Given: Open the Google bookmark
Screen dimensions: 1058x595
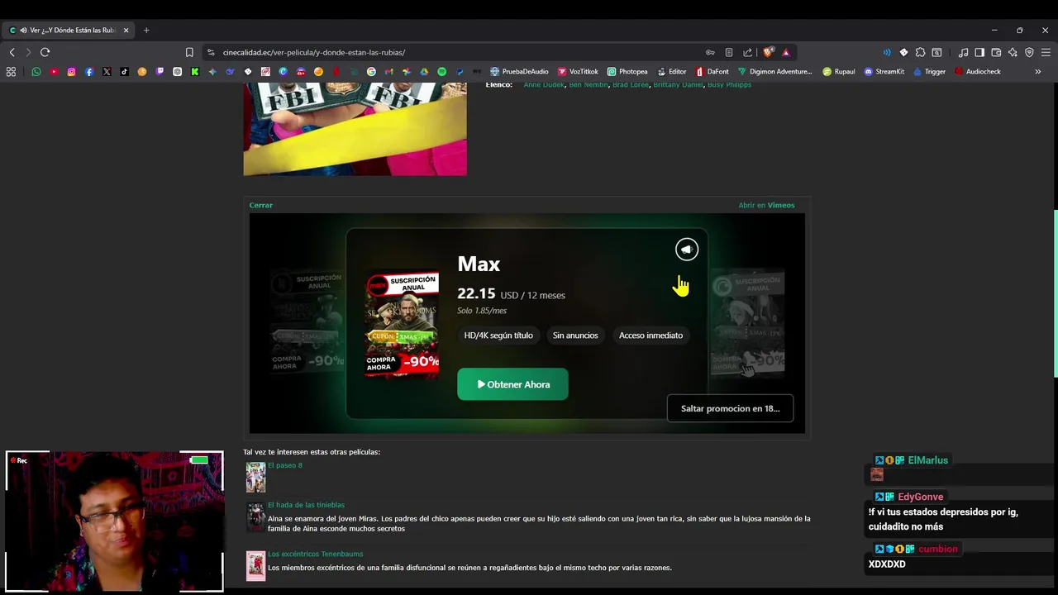Looking at the screenshot, I should pos(371,72).
